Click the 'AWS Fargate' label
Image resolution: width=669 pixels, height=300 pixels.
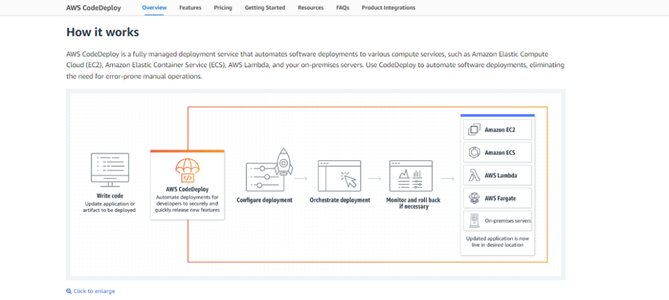coord(501,198)
